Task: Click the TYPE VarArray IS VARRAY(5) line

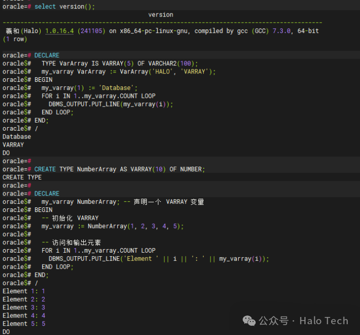Action: pos(120,63)
